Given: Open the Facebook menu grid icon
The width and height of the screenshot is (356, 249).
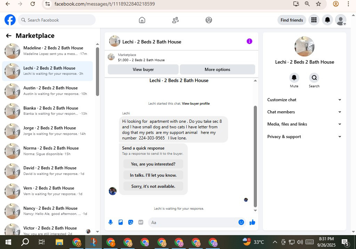Looking at the screenshot, I should 314,20.
